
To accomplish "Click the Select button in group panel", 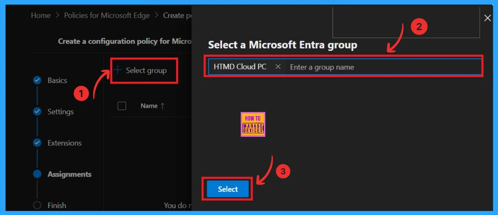I will (228, 189).
